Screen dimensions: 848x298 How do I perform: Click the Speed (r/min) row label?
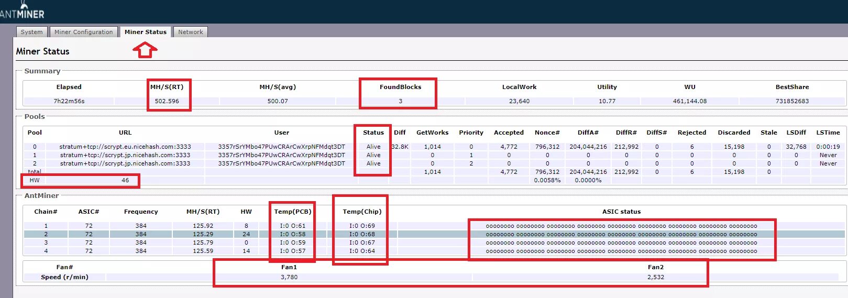65,277
